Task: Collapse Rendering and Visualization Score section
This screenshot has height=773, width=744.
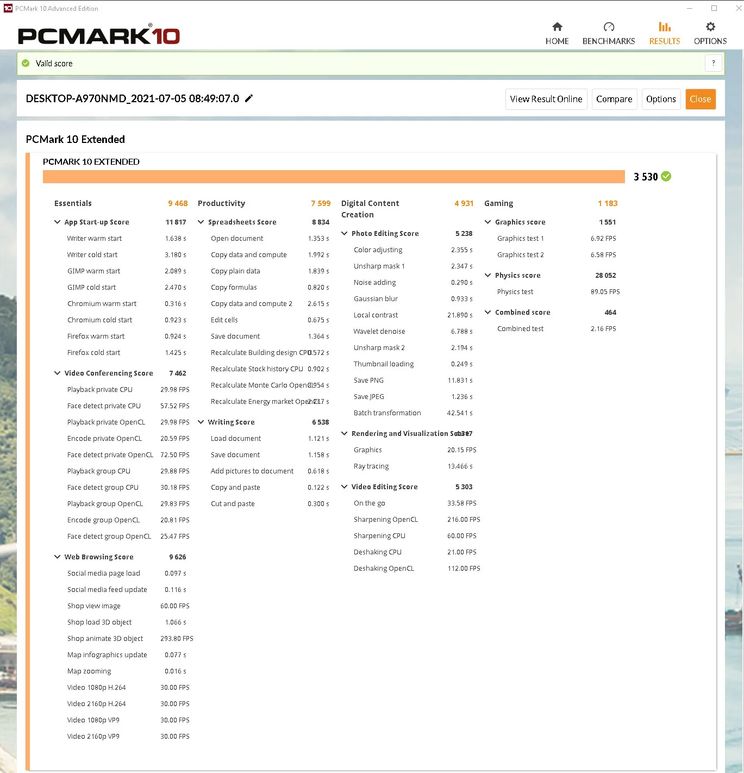Action: point(344,433)
